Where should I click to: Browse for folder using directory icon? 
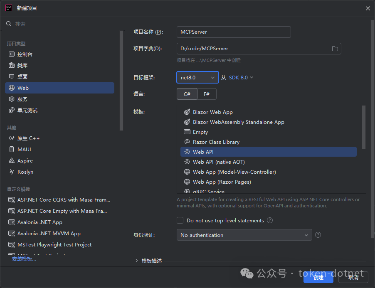pyautogui.click(x=335, y=49)
